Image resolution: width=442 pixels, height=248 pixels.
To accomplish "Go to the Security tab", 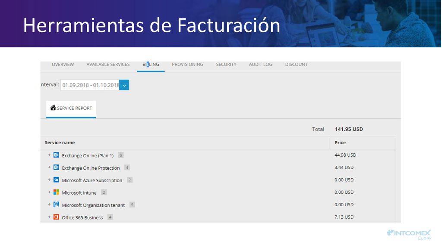I will [226, 65].
